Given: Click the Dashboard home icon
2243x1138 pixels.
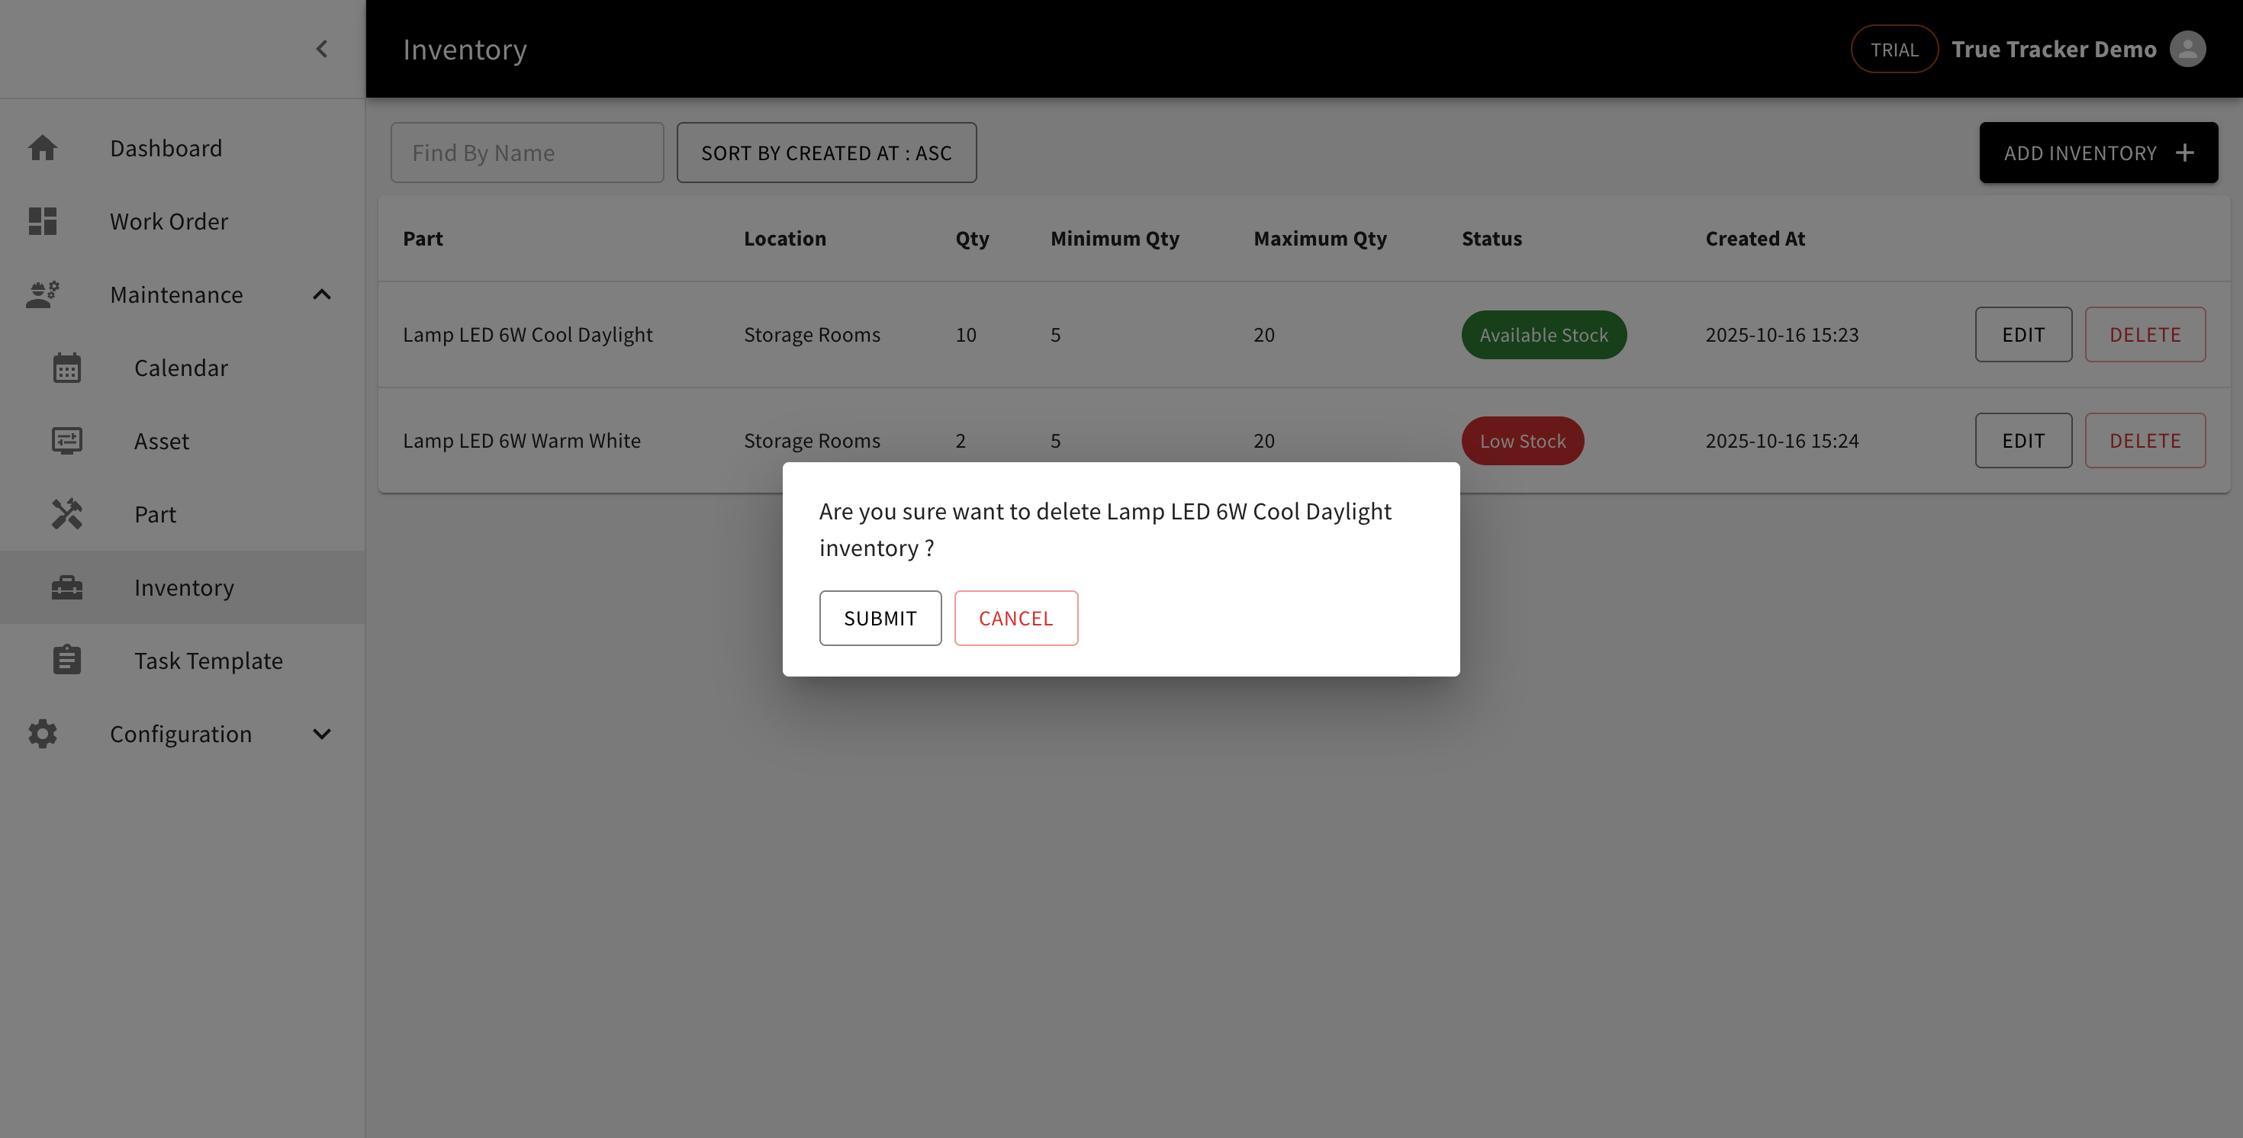Looking at the screenshot, I should tap(43, 147).
